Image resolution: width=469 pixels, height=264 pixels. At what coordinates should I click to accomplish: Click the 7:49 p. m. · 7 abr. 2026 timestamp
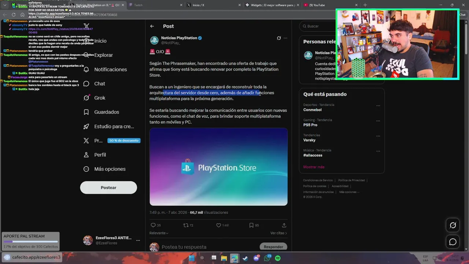[x=168, y=212]
